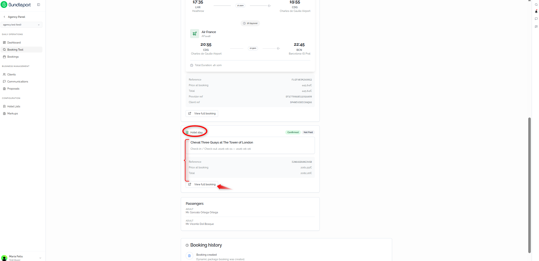Click the flight total 445,64€
539x261 pixels.
307,91
